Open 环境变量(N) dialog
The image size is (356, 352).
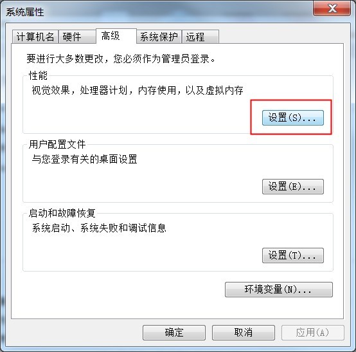click(279, 290)
